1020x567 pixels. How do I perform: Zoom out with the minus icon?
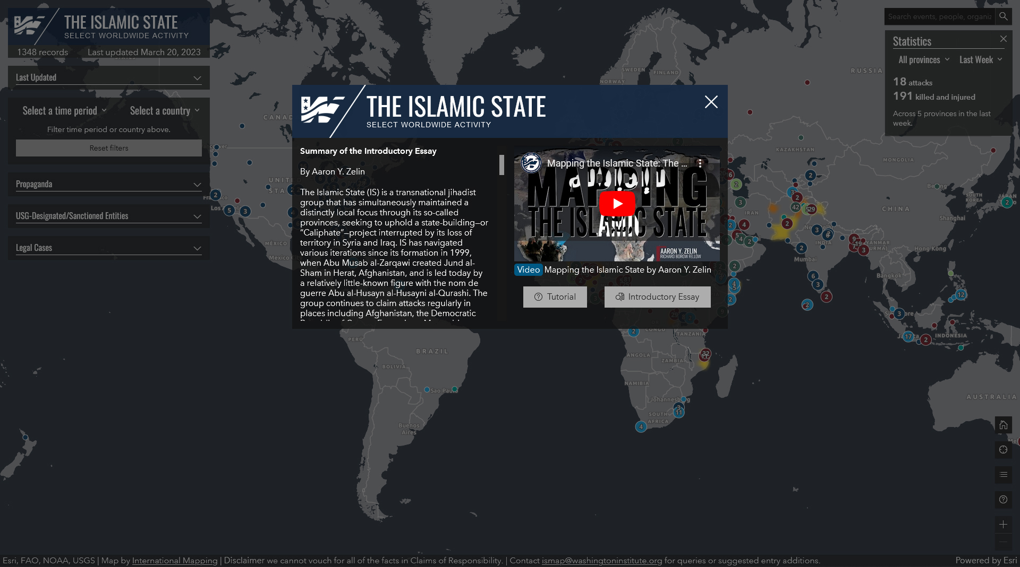tap(1003, 543)
